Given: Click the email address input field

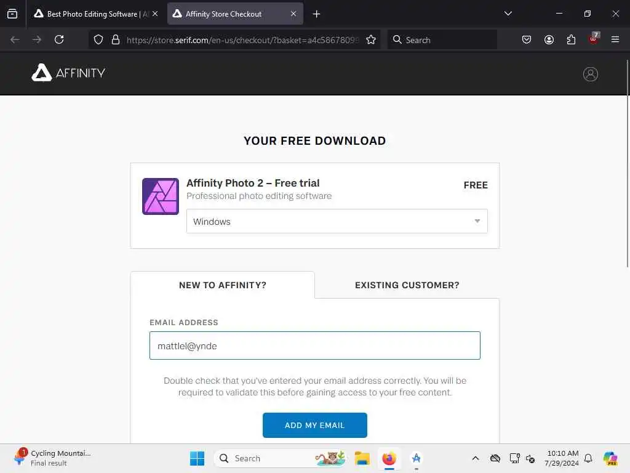Looking at the screenshot, I should [x=314, y=346].
